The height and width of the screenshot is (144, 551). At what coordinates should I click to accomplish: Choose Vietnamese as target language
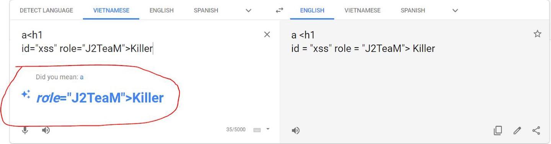pyautogui.click(x=362, y=10)
